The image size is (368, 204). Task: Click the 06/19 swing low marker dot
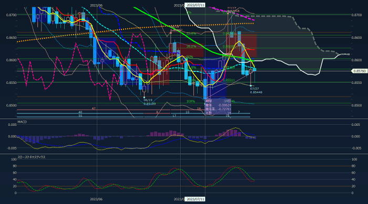click(x=144, y=98)
